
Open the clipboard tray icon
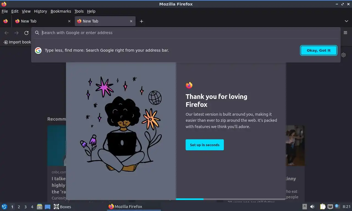click(x=323, y=207)
